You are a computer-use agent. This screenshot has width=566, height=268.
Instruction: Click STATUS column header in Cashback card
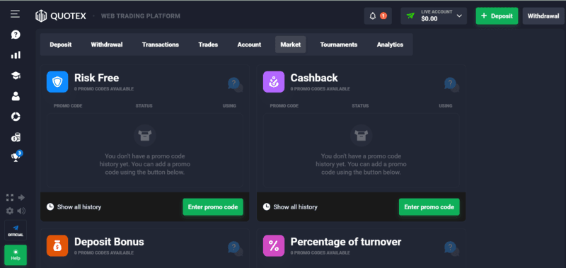[x=360, y=106]
